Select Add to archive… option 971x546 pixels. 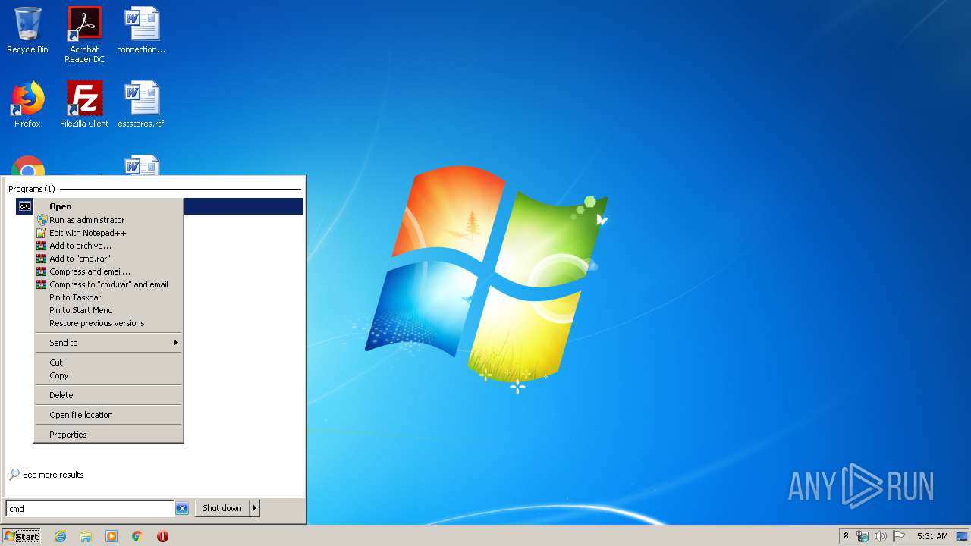[108, 246]
